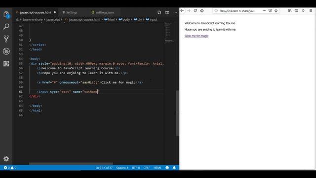This screenshot has height=178, width=316.
Task: Click the feedback smiley in status bar
Action: pos(167,168)
